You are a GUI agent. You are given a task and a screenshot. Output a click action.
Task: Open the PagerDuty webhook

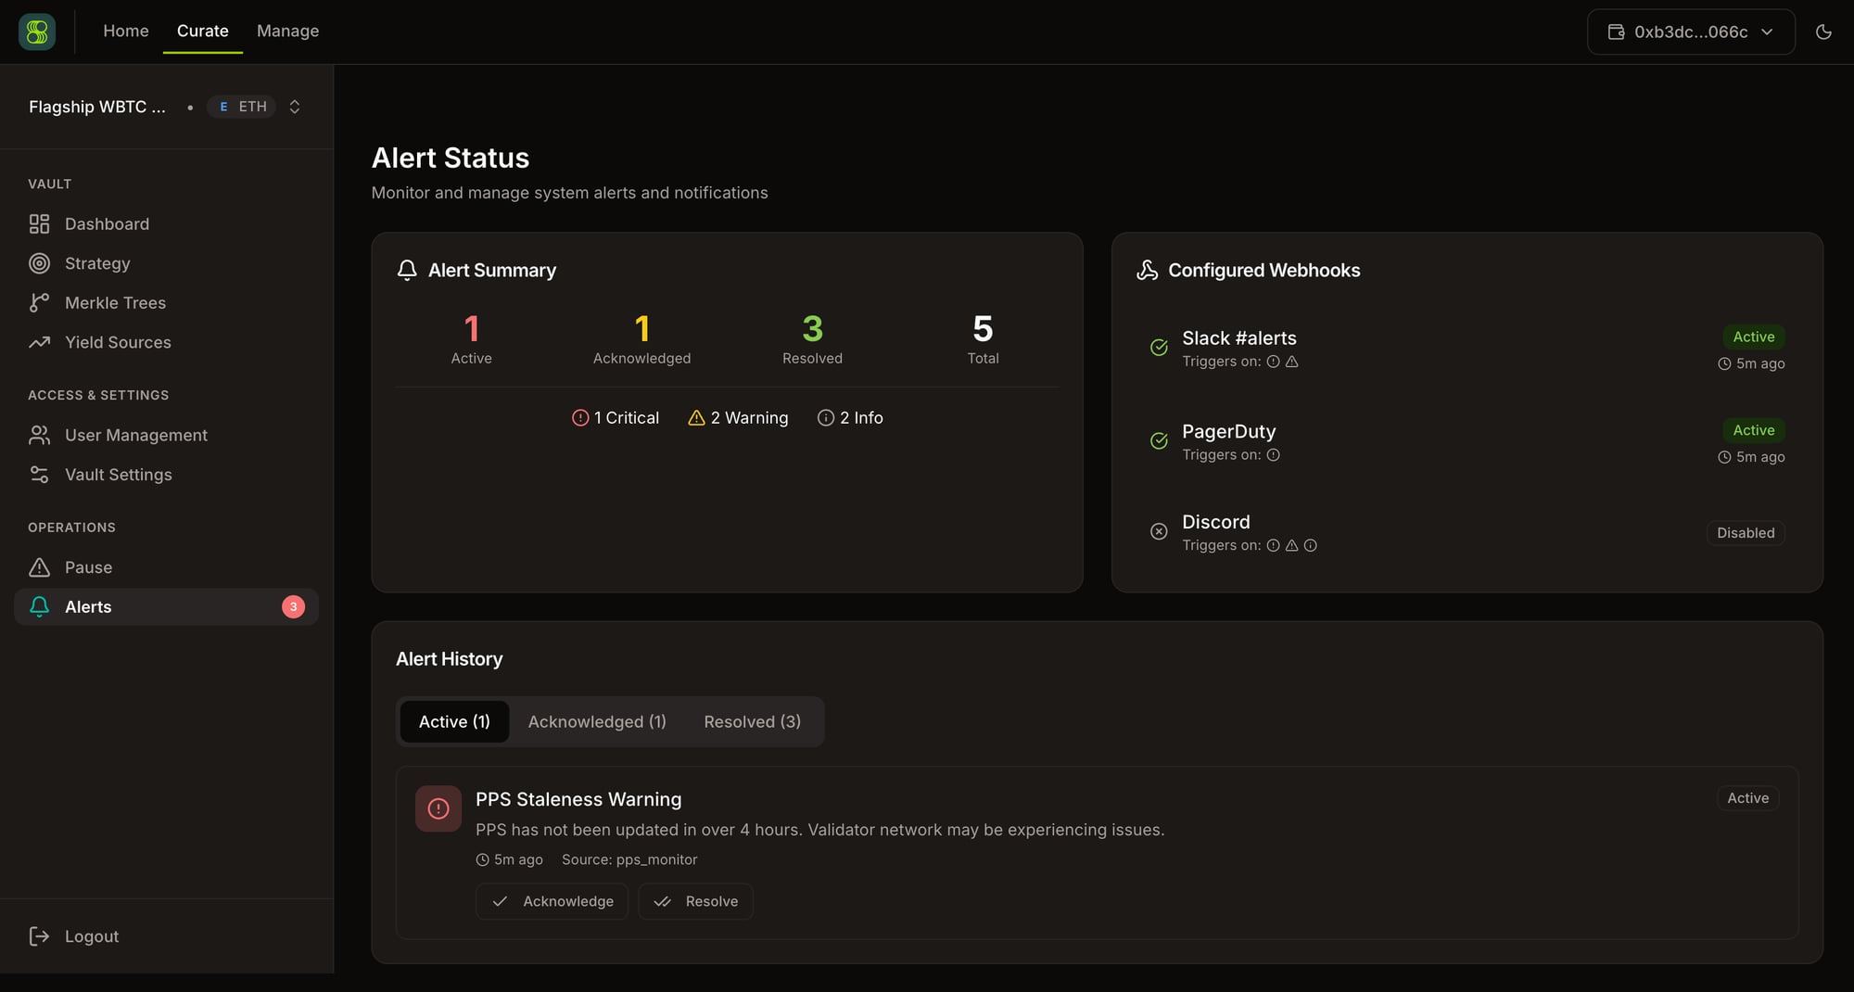click(1228, 431)
